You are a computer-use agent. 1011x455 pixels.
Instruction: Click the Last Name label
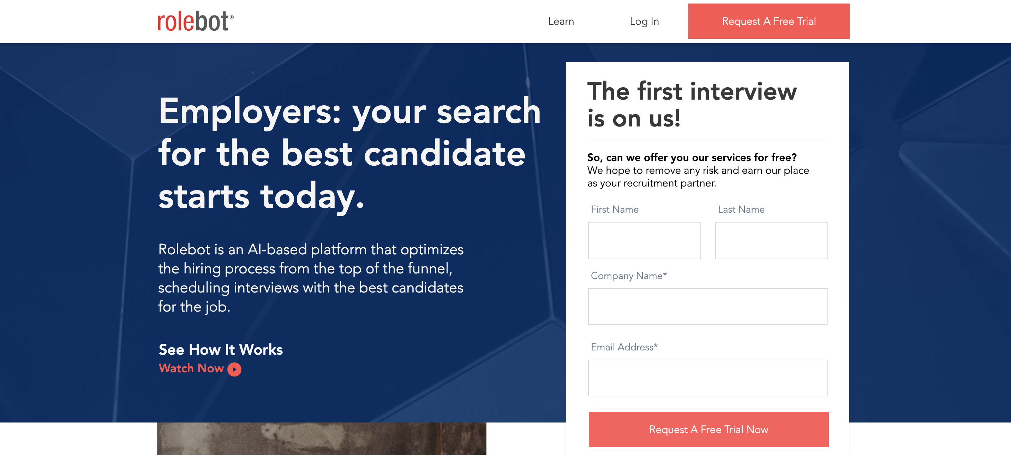point(741,209)
